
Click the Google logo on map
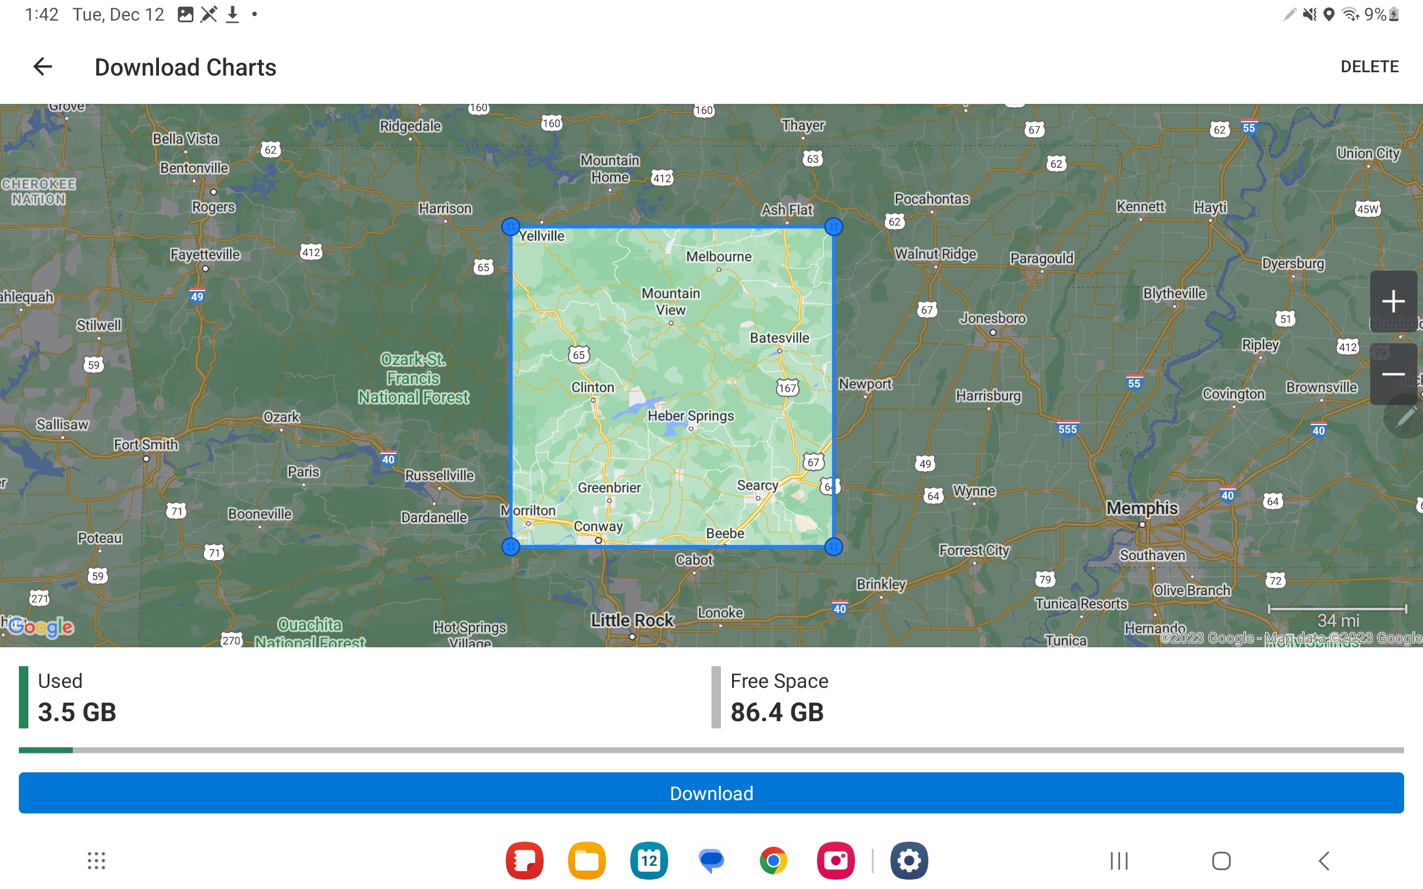tap(41, 627)
